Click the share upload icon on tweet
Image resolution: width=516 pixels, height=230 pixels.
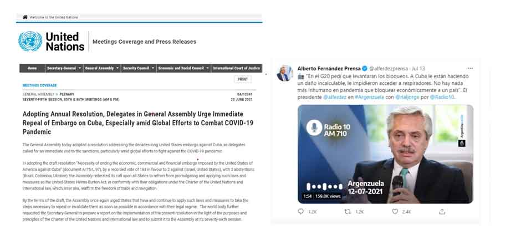(x=442, y=212)
